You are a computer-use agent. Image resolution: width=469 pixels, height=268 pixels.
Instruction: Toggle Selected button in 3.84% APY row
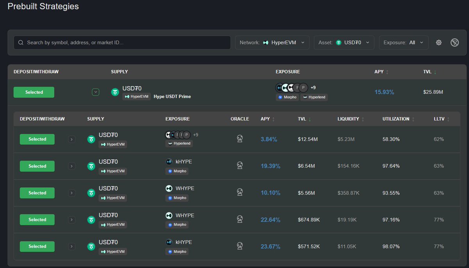[x=37, y=139]
